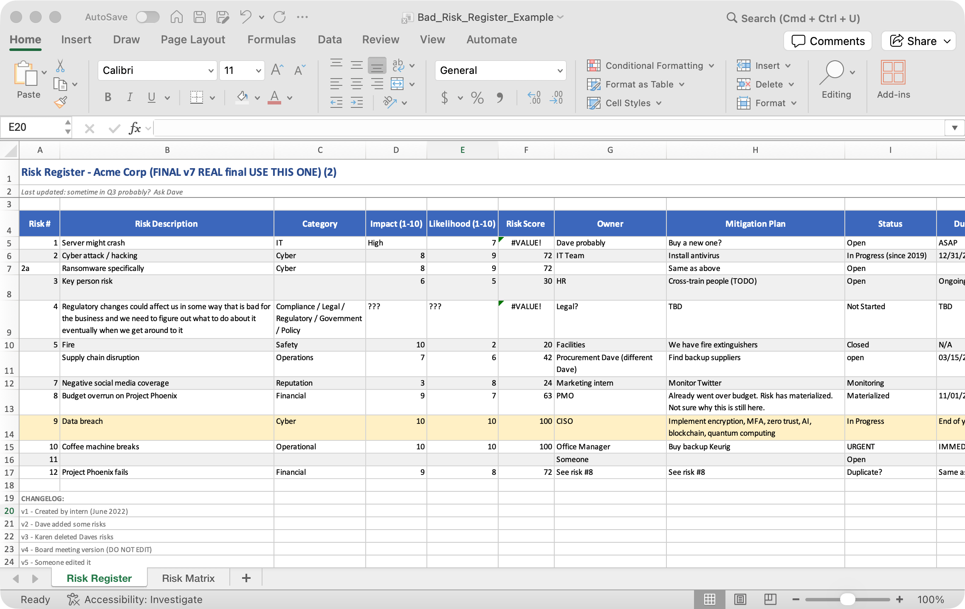
Task: Switch to the Risk Matrix sheet tab
Action: 188,578
